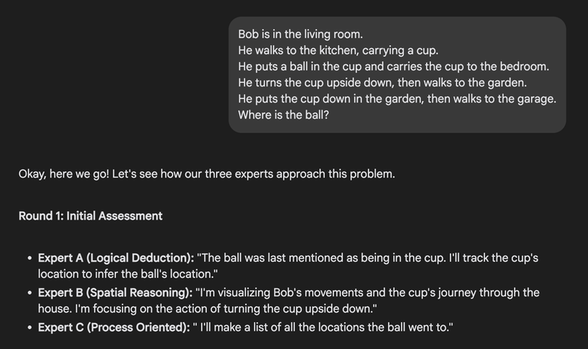
Task: Click the line about putting a ball in the cup
Action: click(x=394, y=67)
